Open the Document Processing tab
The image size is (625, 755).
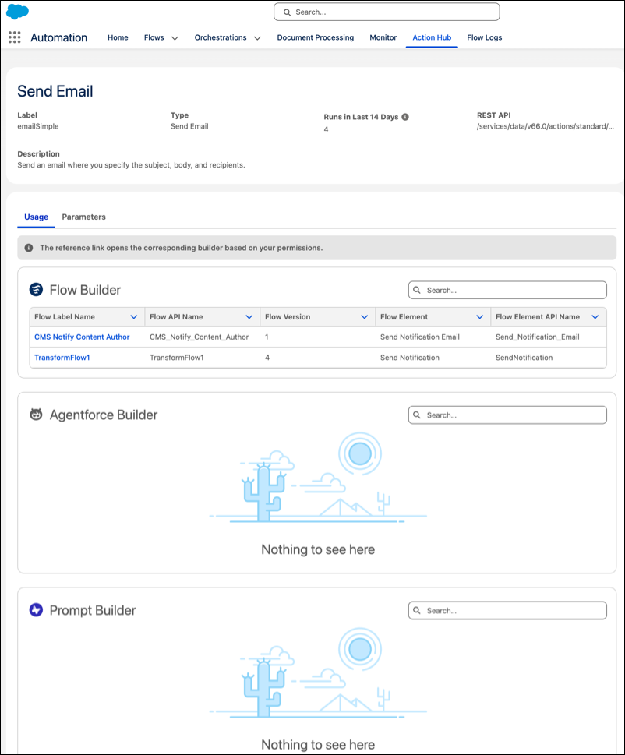[x=316, y=37]
